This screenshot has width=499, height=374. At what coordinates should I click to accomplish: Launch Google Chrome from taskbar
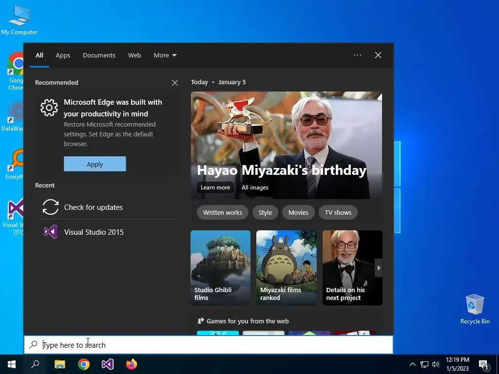coord(84,364)
